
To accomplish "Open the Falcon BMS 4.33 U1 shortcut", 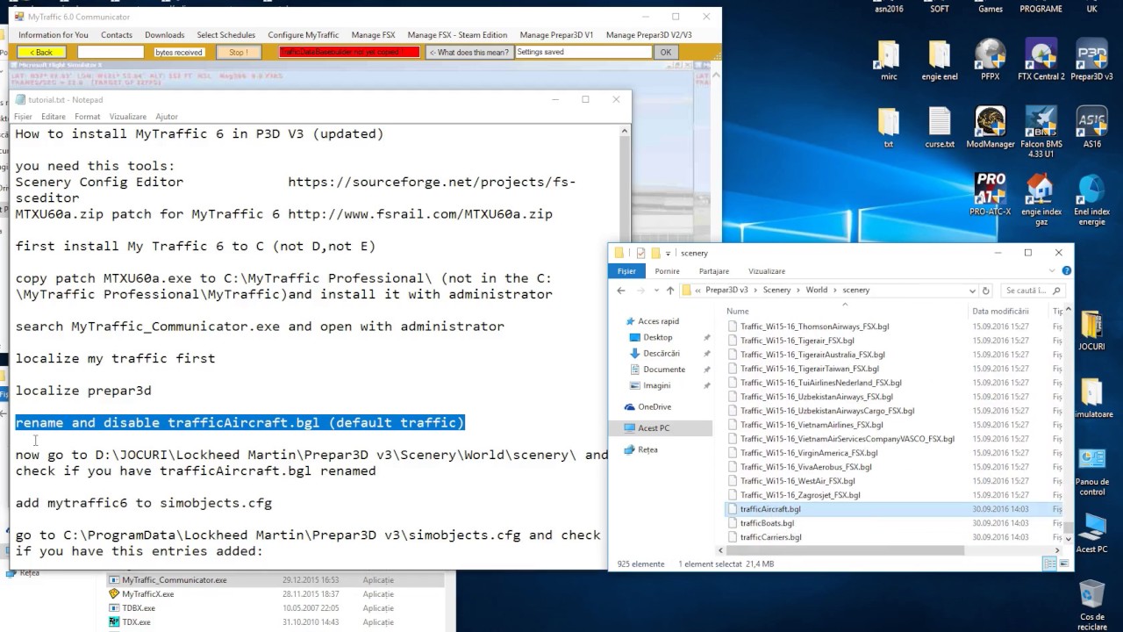I will [x=1041, y=124].
